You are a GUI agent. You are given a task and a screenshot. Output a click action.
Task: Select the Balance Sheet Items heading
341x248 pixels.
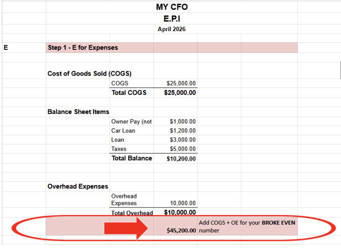[78, 112]
